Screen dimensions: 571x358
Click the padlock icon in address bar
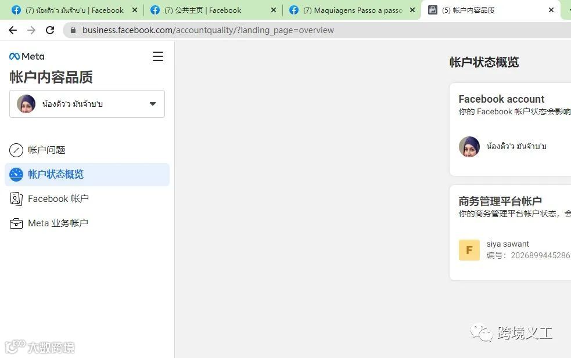73,30
